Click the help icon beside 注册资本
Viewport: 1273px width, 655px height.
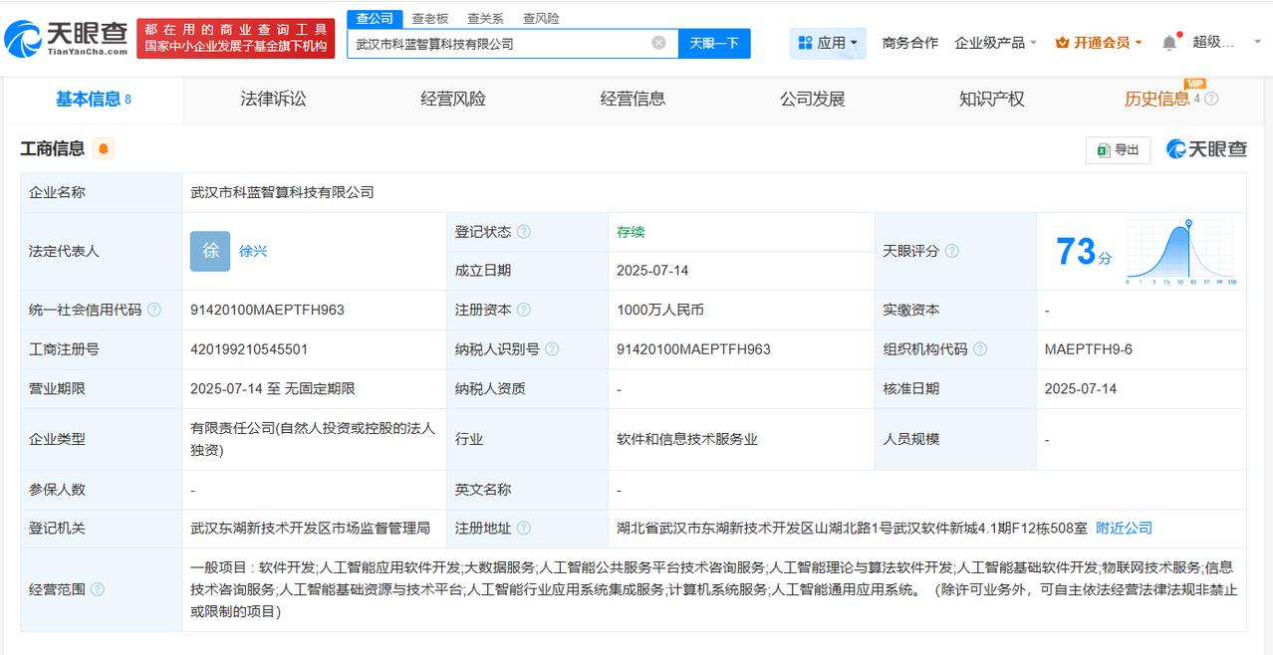(x=524, y=310)
